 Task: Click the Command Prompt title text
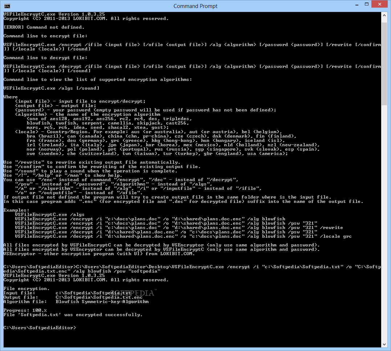pos(195,6)
